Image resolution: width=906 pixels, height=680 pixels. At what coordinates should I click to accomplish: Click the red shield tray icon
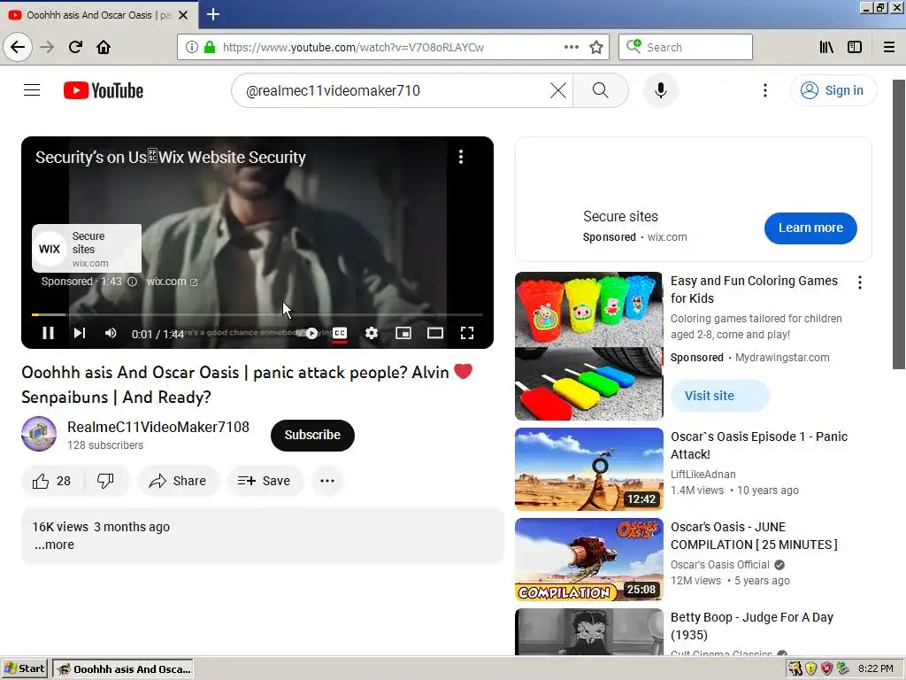pos(827,668)
